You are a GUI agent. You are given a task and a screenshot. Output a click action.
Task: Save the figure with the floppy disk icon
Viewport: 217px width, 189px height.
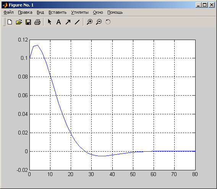28,22
